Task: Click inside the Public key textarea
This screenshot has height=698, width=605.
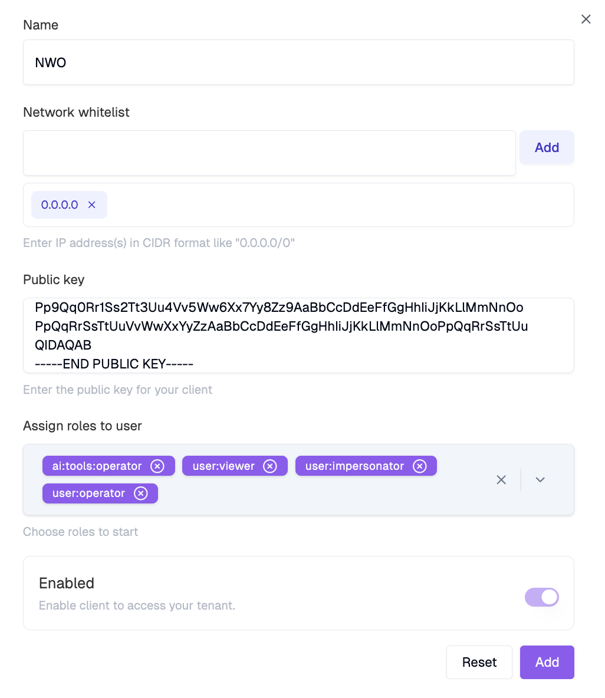Action: tap(298, 335)
